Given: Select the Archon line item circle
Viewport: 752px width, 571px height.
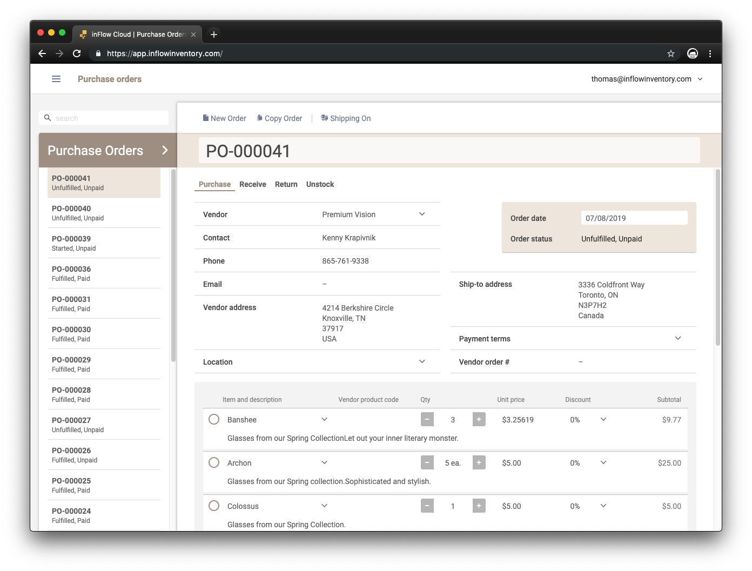Looking at the screenshot, I should (214, 462).
